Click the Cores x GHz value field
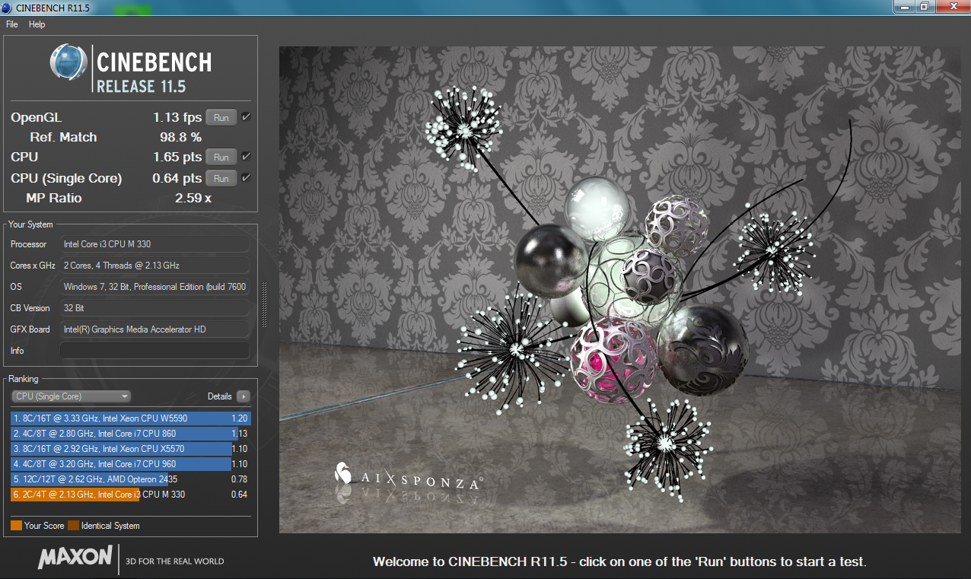Screen dimensions: 971x579 154,266
